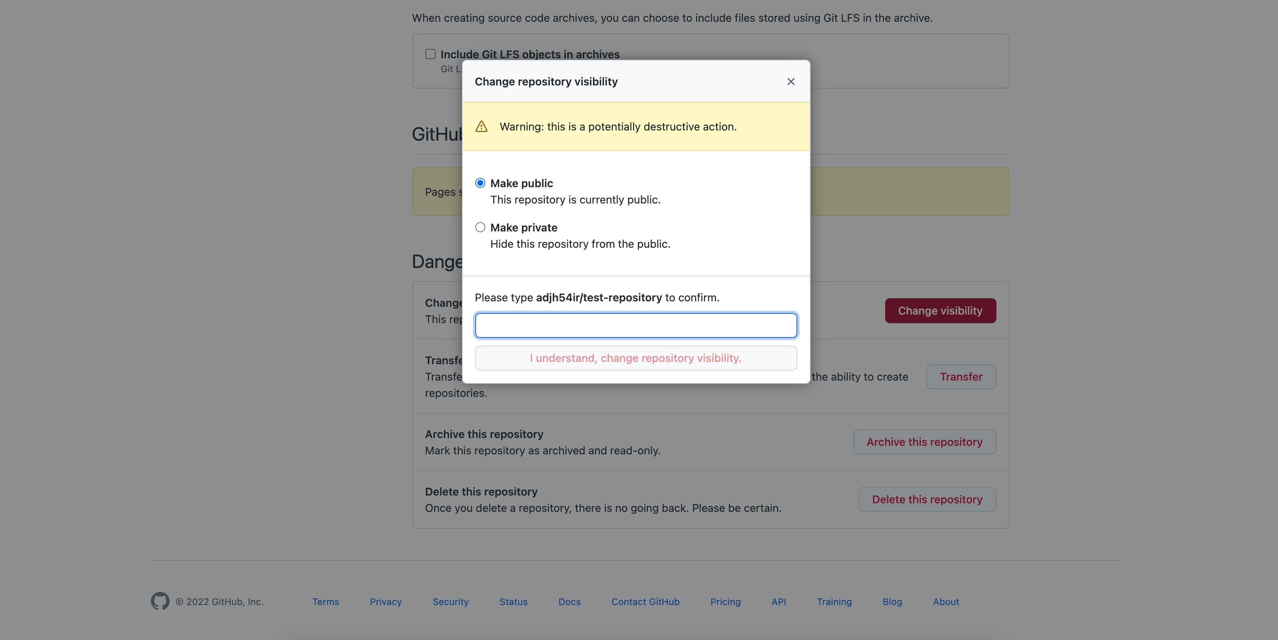Click the GitHub logo in footer

160,602
